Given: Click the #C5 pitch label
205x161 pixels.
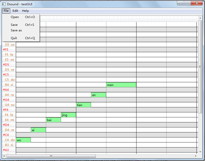Looking at the screenshot, I should coord(9,75).
